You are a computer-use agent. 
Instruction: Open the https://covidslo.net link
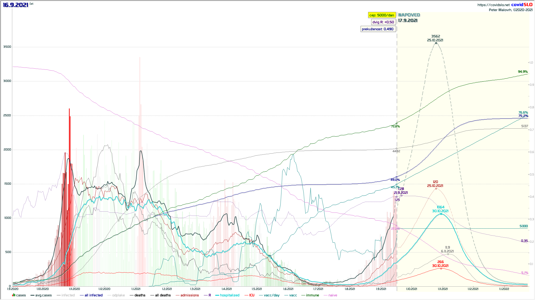coord(493,5)
